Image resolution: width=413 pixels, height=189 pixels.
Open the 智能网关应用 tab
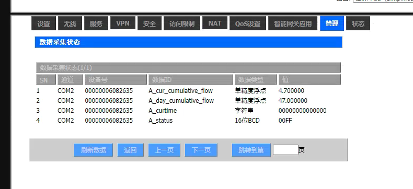293,23
